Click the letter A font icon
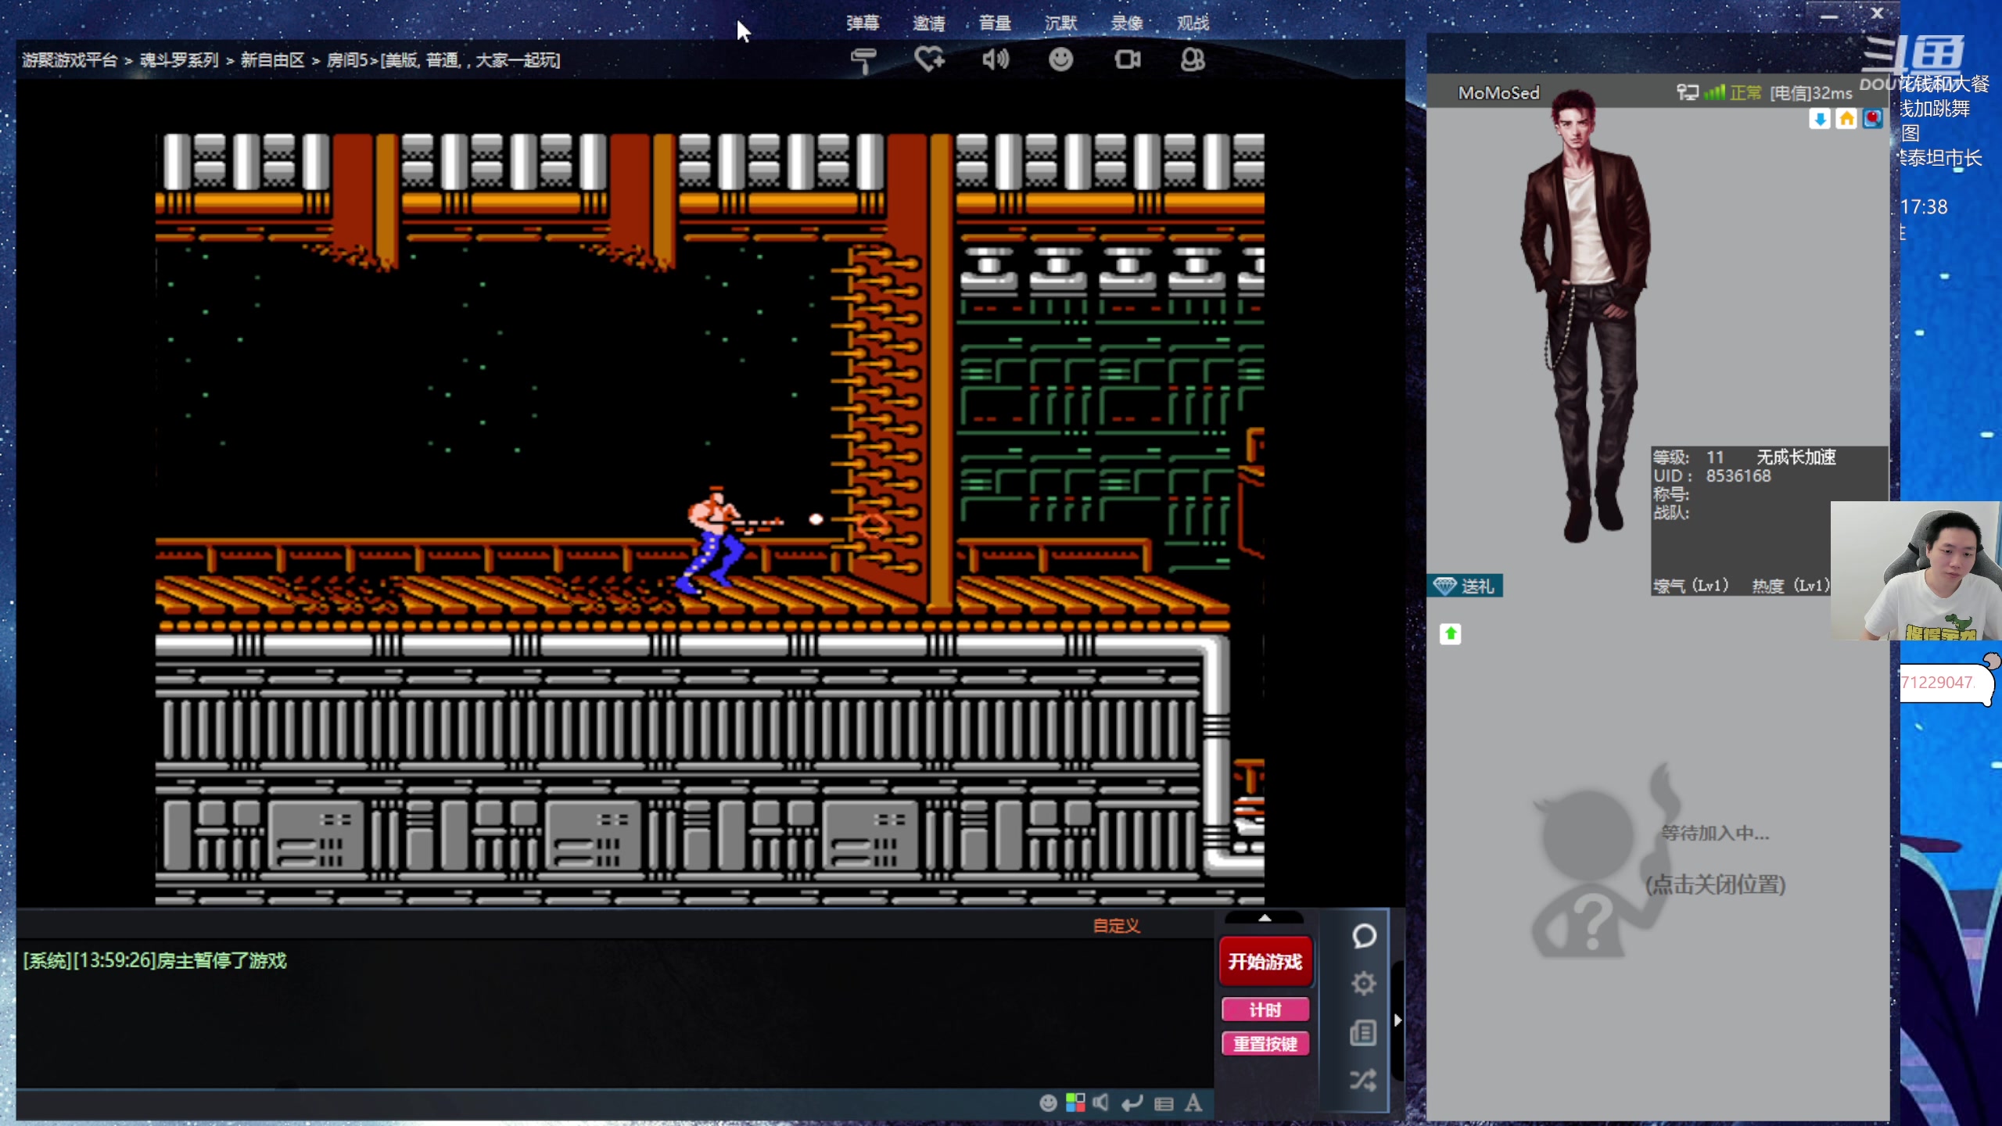The image size is (2002, 1126). (1193, 1103)
